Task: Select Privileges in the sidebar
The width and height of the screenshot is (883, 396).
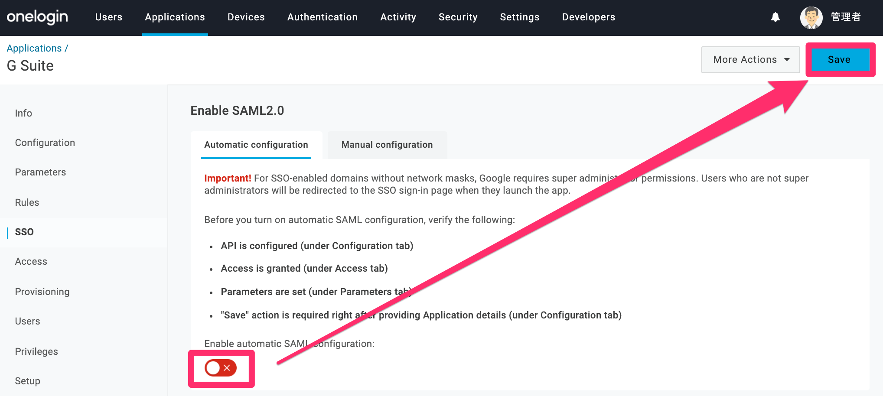Action: click(36, 351)
